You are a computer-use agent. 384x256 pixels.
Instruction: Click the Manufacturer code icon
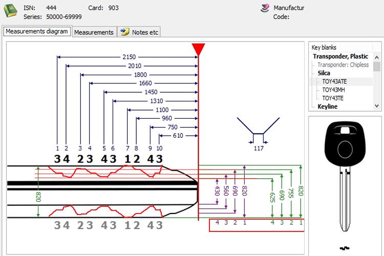[x=265, y=8]
